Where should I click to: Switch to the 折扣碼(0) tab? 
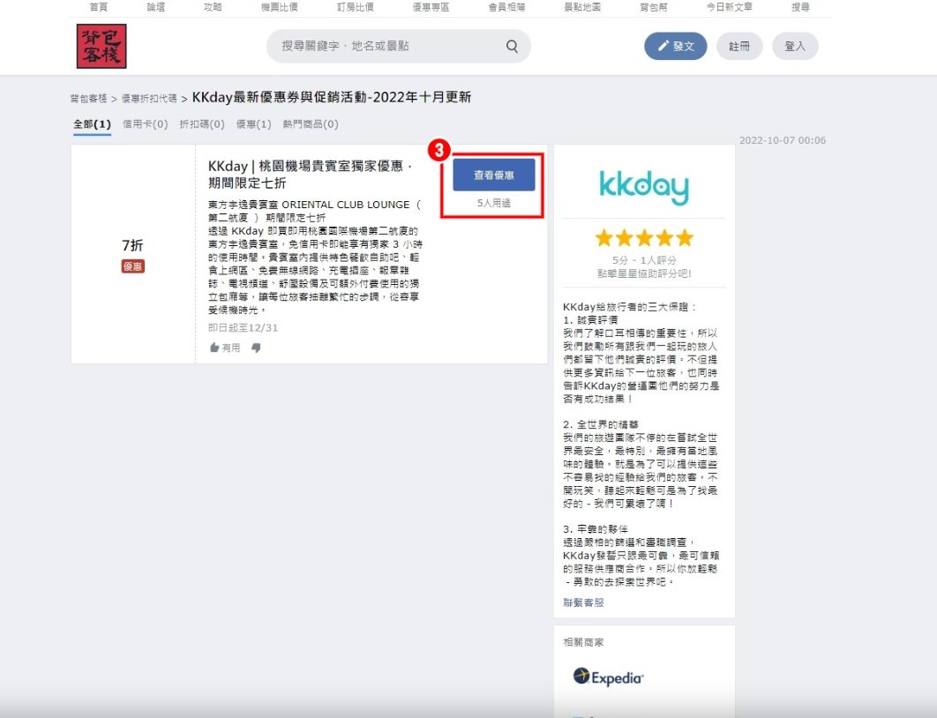tap(201, 124)
